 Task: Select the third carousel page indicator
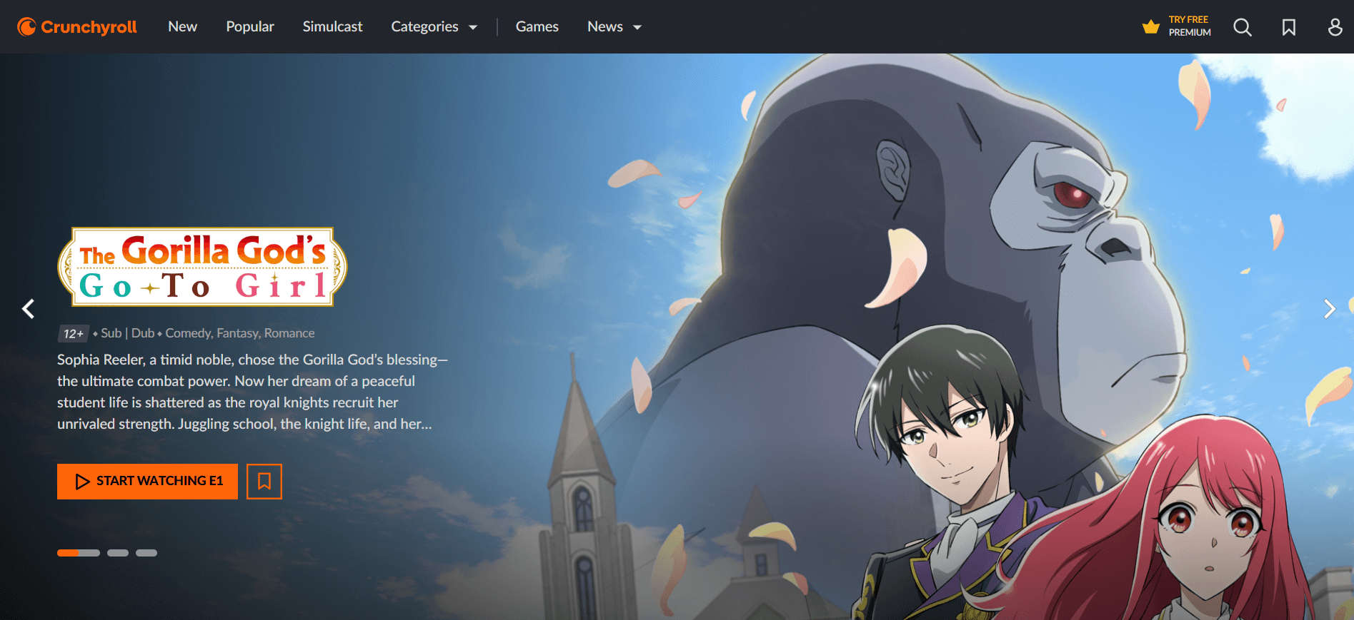[x=146, y=553]
